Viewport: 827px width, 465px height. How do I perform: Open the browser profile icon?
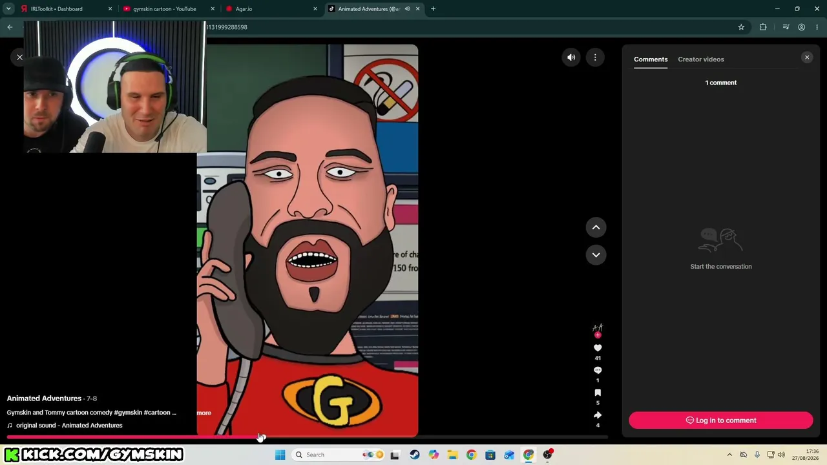pyautogui.click(x=801, y=27)
